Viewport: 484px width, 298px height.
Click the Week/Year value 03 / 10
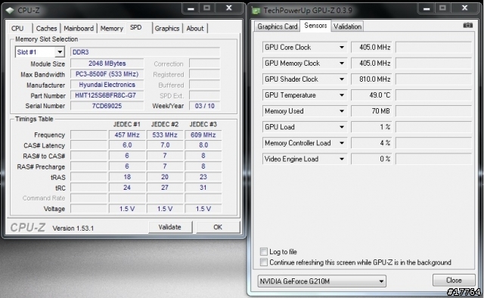205,106
